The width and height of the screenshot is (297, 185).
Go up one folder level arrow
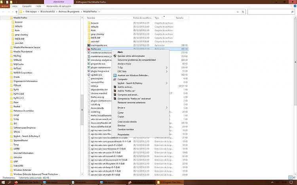point(17,12)
